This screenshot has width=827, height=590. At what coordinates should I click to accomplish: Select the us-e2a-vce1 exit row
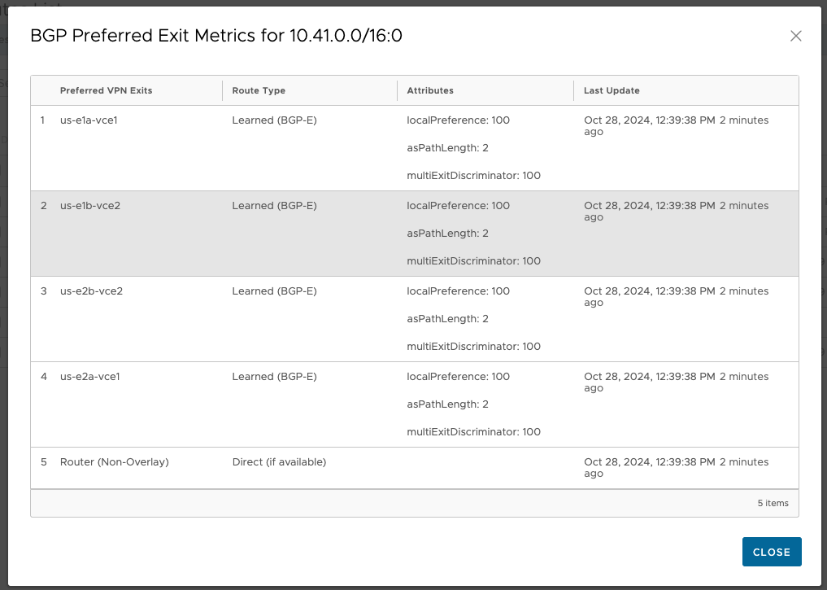pyautogui.click(x=415, y=404)
